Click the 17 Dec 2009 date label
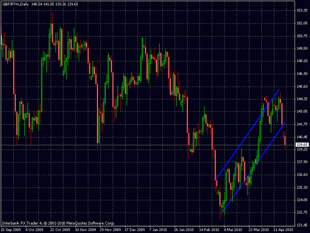The width and height of the screenshot is (310, 233). click(x=135, y=230)
